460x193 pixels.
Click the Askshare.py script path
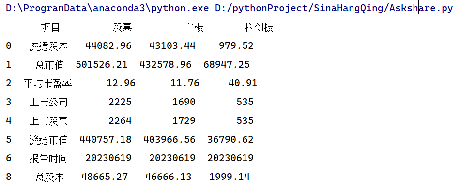(334, 8)
